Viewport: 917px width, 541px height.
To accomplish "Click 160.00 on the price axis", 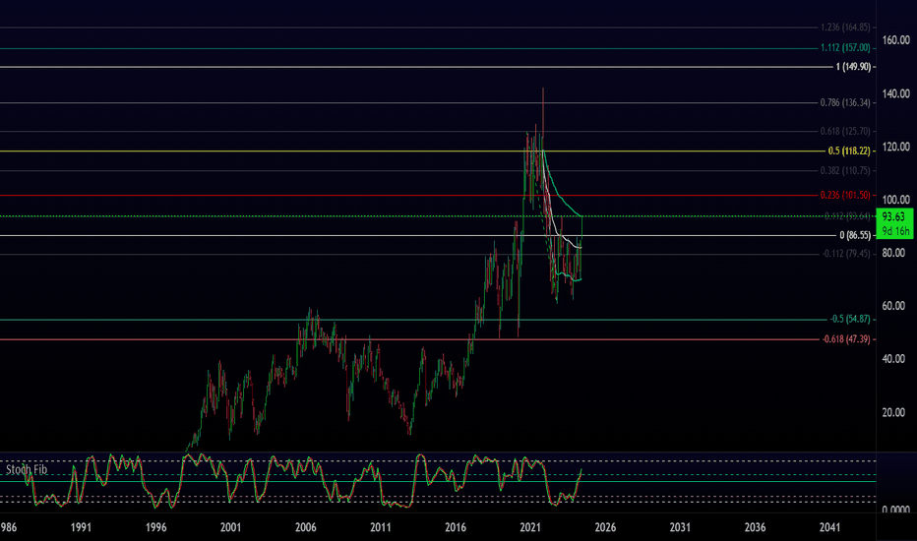I will 896,40.
